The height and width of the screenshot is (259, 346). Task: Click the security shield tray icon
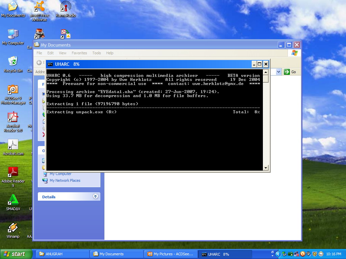315,254
